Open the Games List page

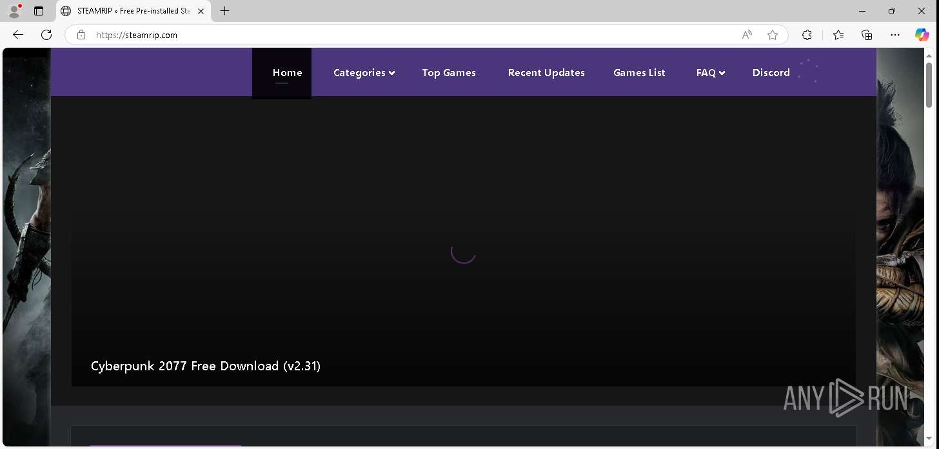coord(639,73)
